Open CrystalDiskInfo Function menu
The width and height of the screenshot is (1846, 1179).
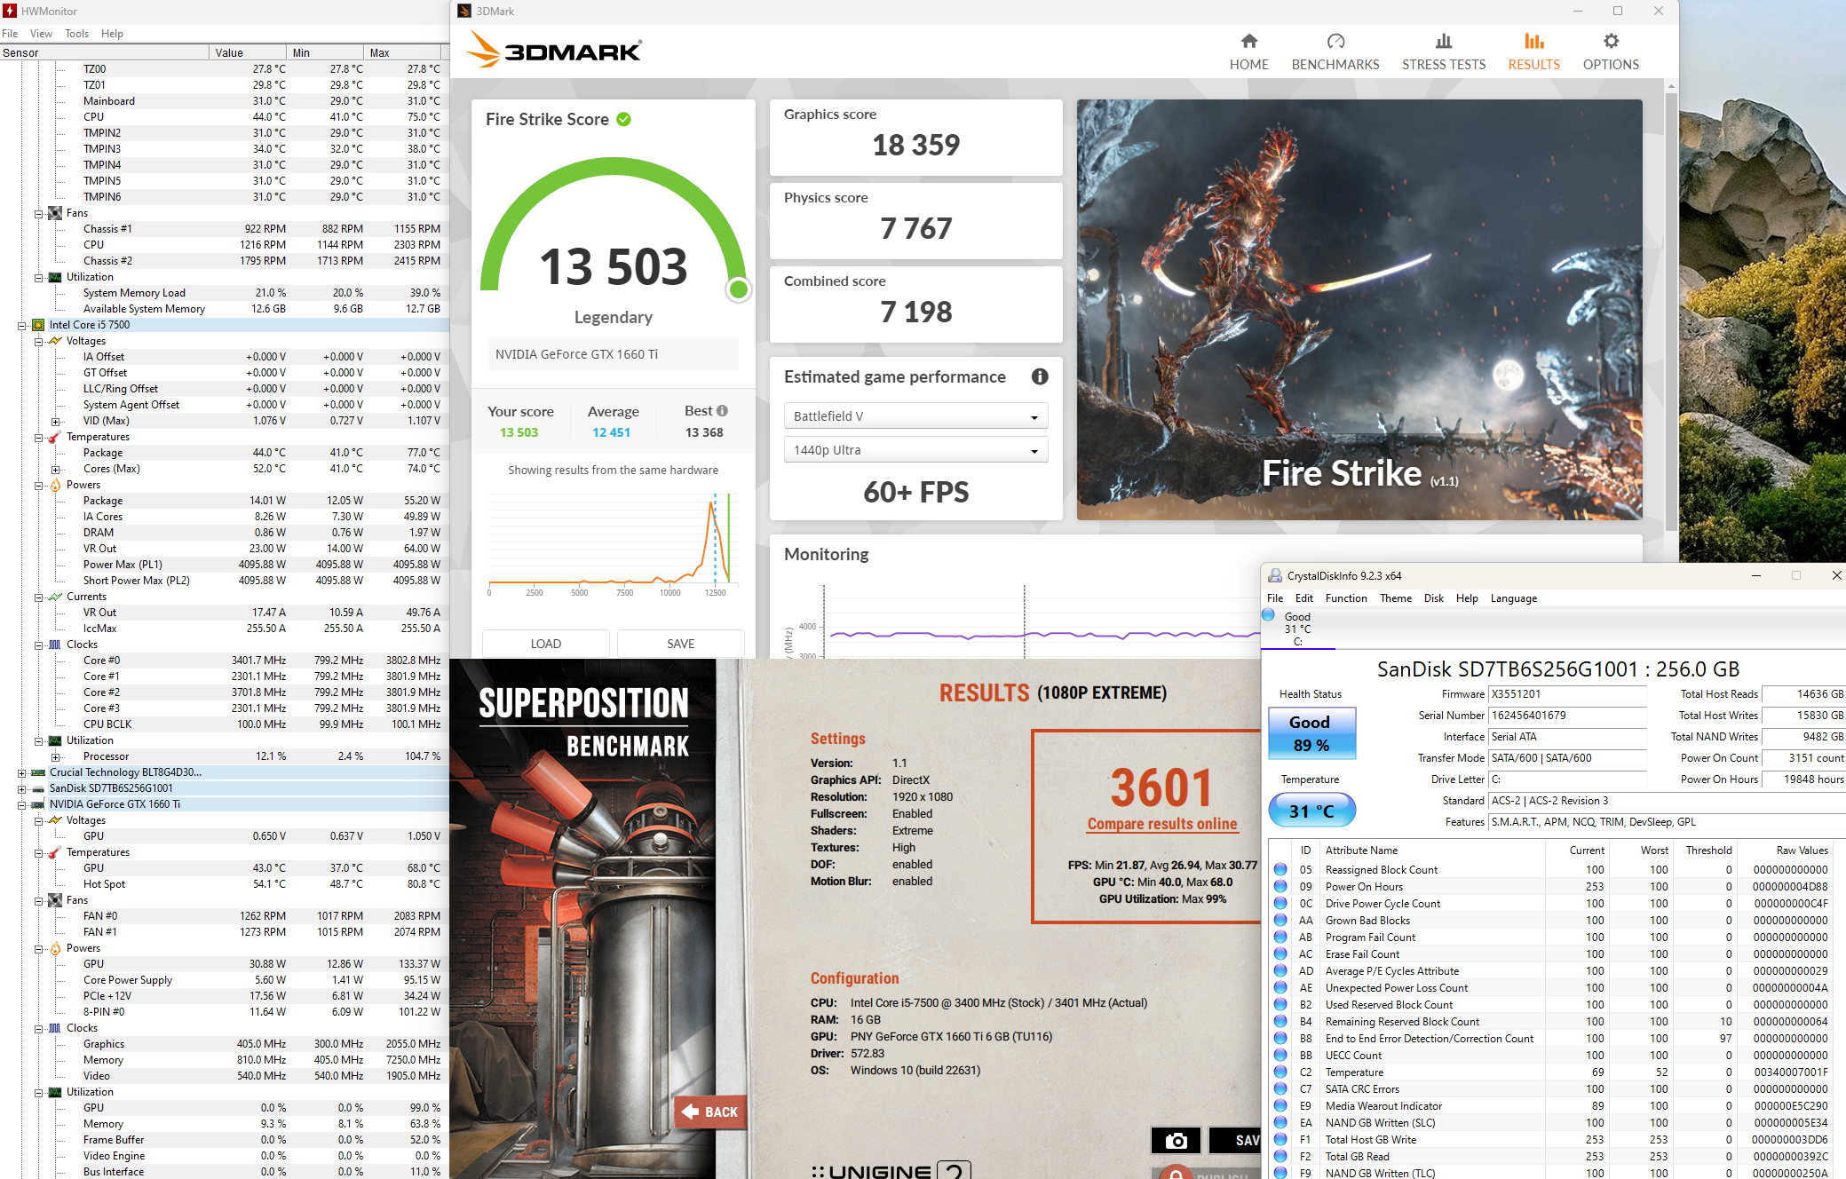point(1346,598)
